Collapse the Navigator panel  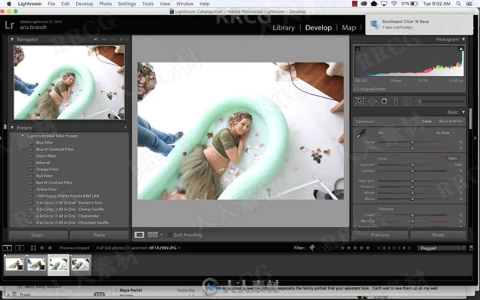click(12, 40)
